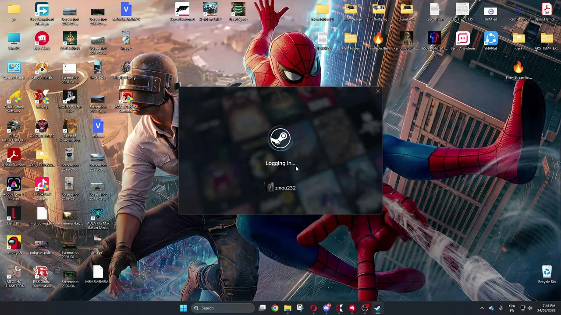The image size is (561, 315).
Task: Select Adobe Express Photos desktop icon
Action: (x=14, y=189)
